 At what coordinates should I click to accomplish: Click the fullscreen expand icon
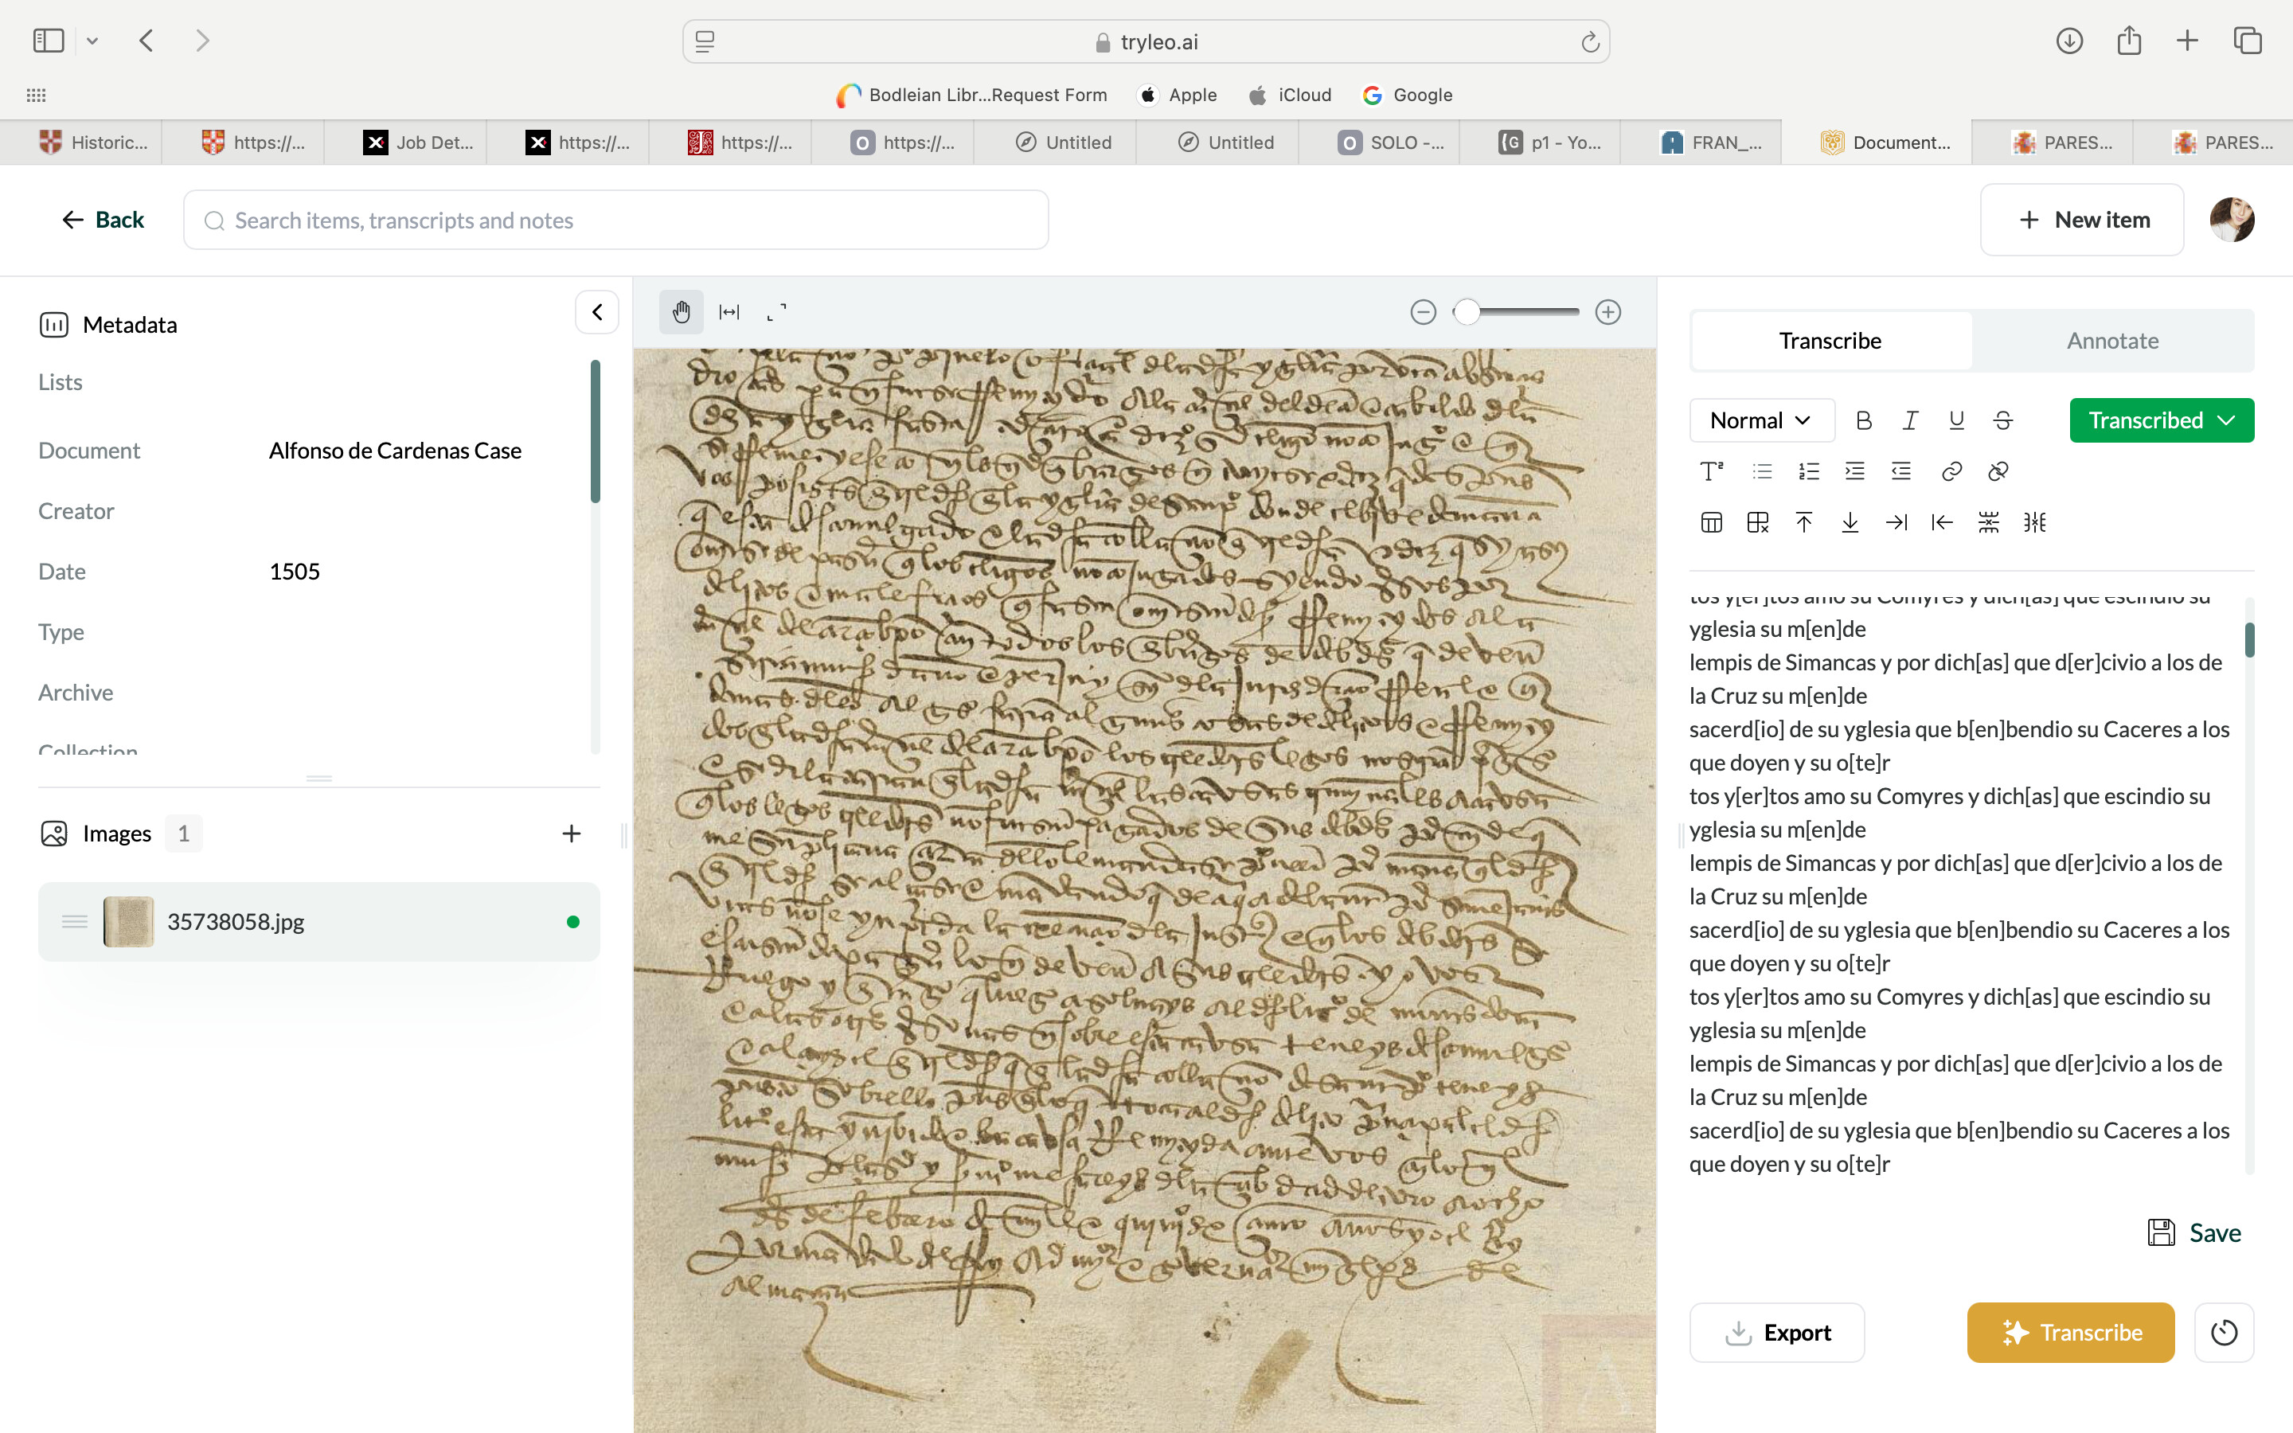coord(776,312)
